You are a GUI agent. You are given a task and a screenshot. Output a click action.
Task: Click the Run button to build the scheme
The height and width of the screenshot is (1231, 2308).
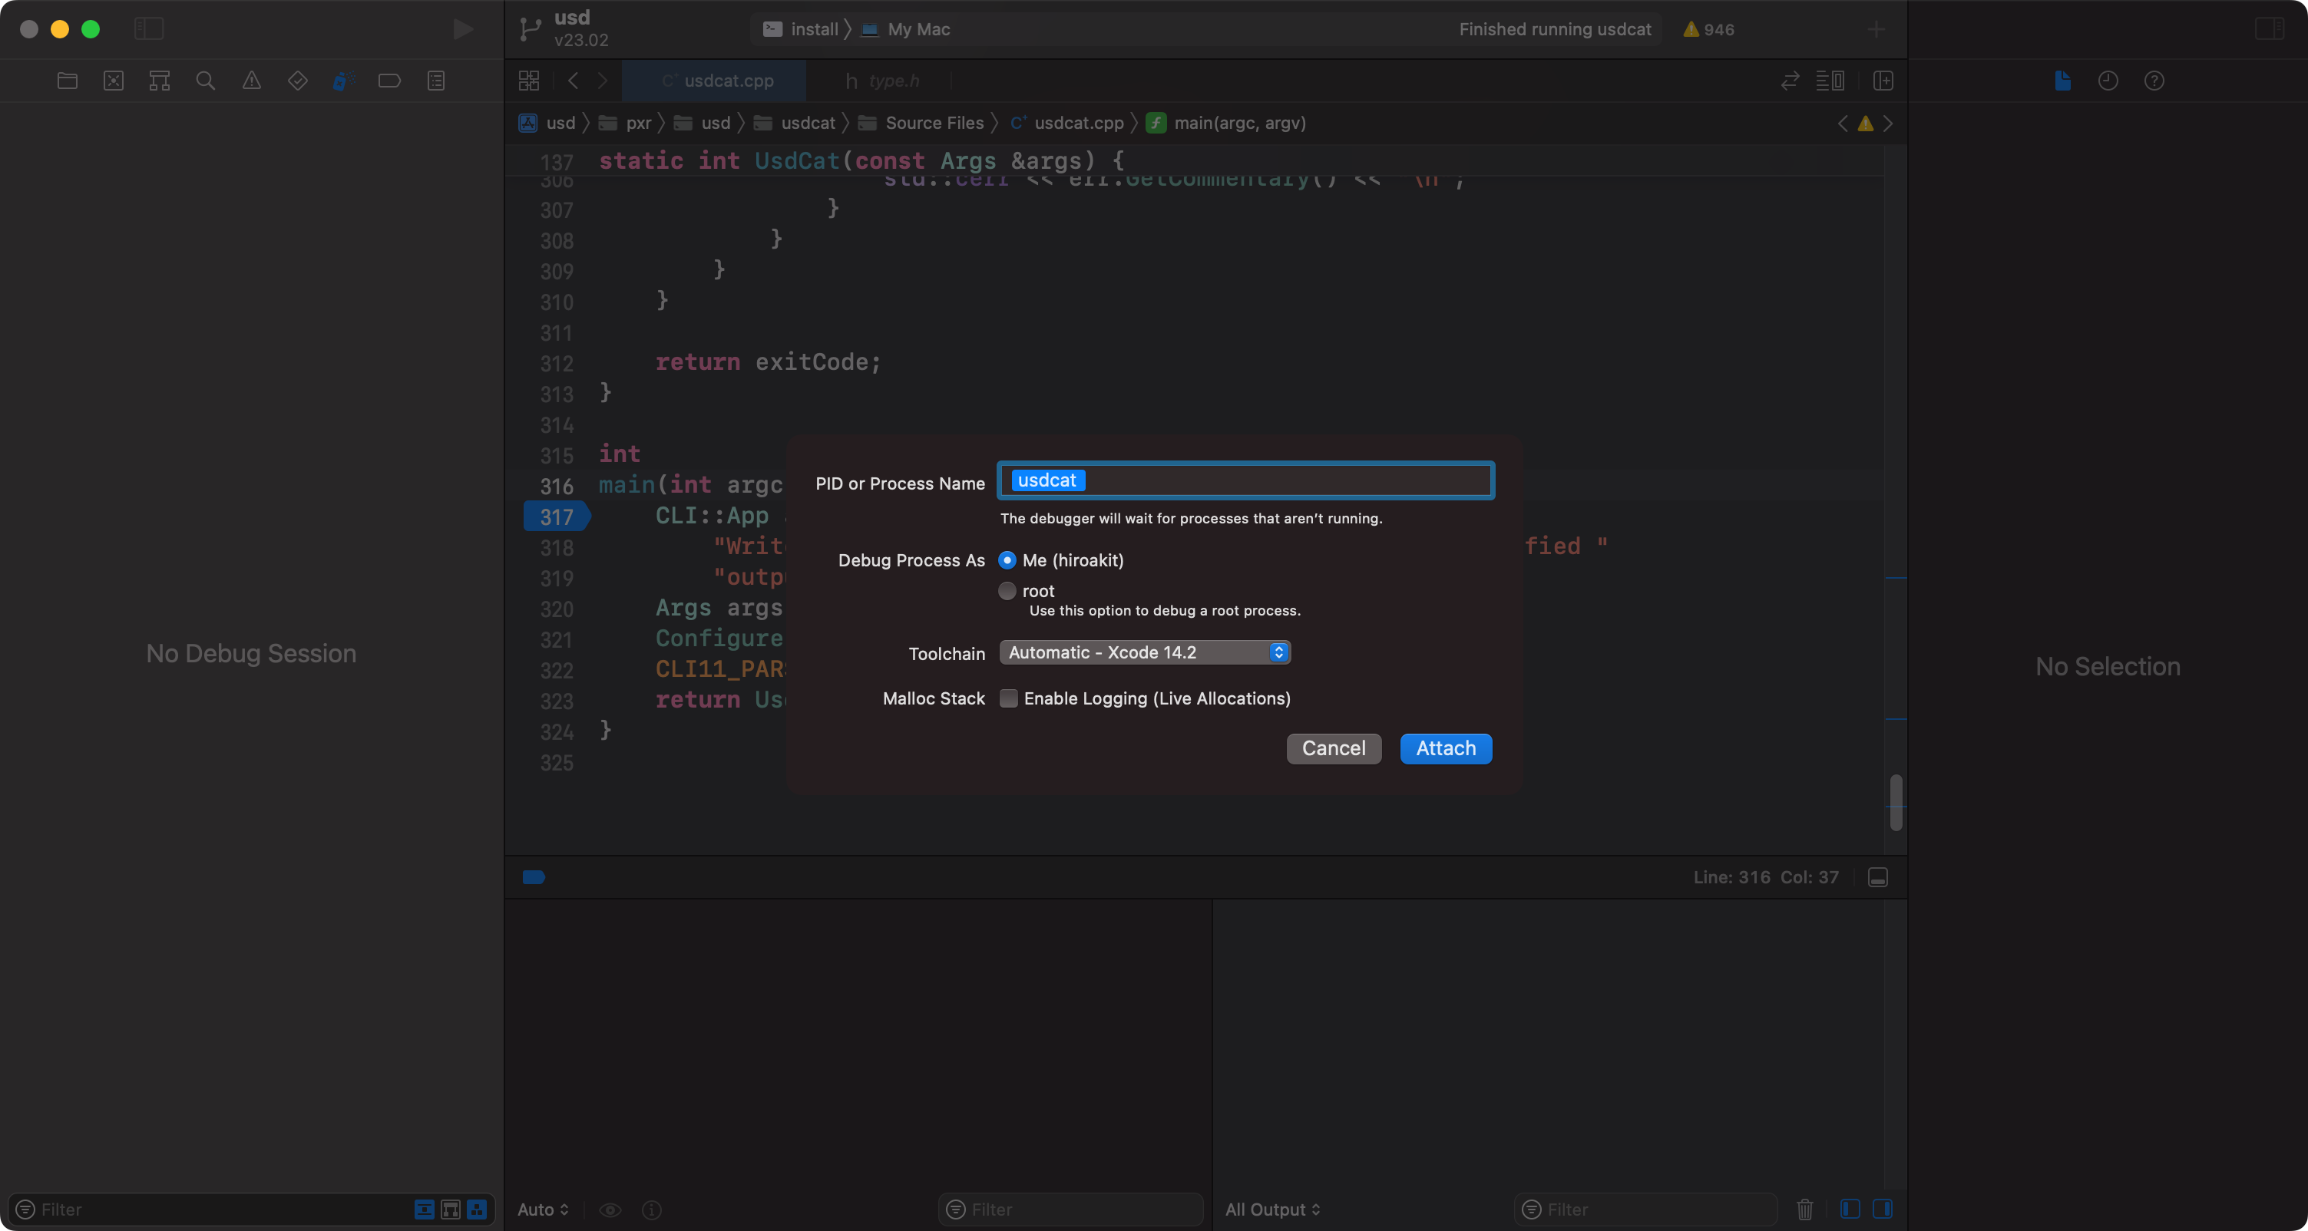point(461,28)
